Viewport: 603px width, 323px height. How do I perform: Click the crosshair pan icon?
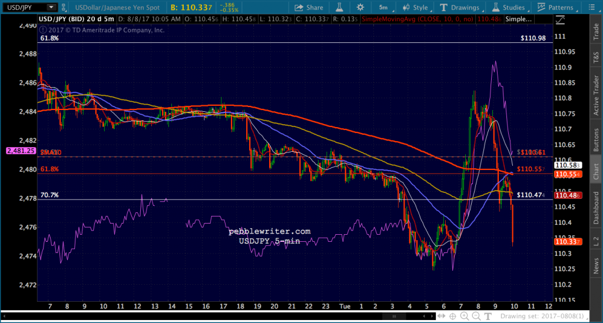[453, 316]
